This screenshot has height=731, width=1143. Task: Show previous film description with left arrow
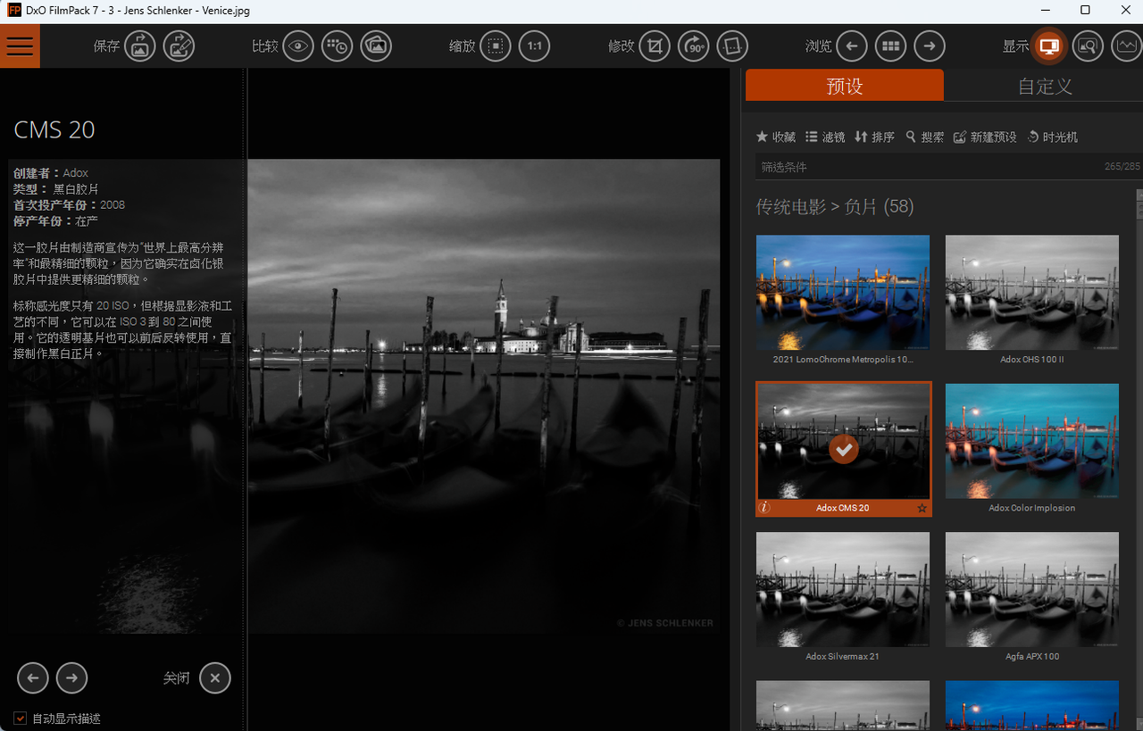coord(33,678)
